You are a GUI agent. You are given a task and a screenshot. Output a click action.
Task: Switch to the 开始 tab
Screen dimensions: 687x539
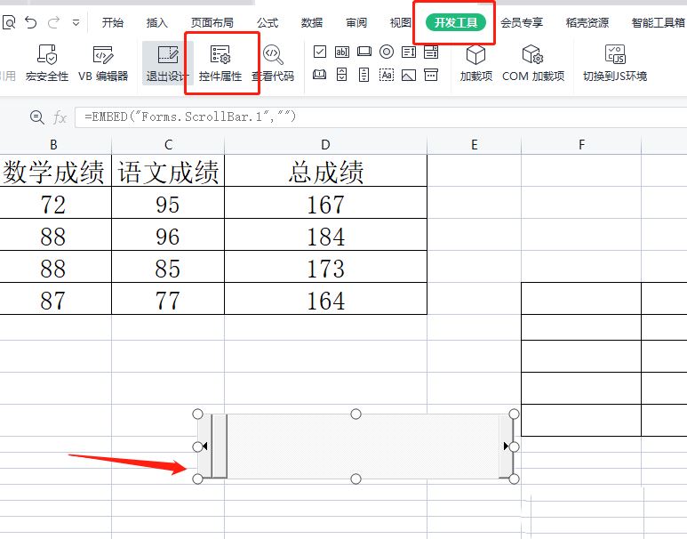coord(113,22)
